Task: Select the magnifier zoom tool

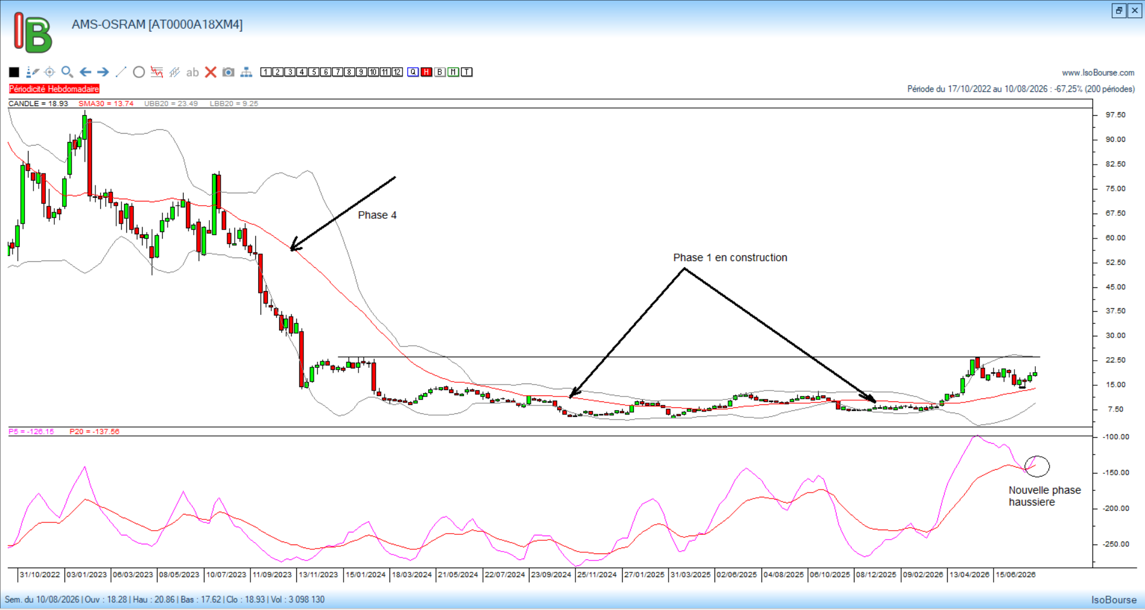Action: 67,72
